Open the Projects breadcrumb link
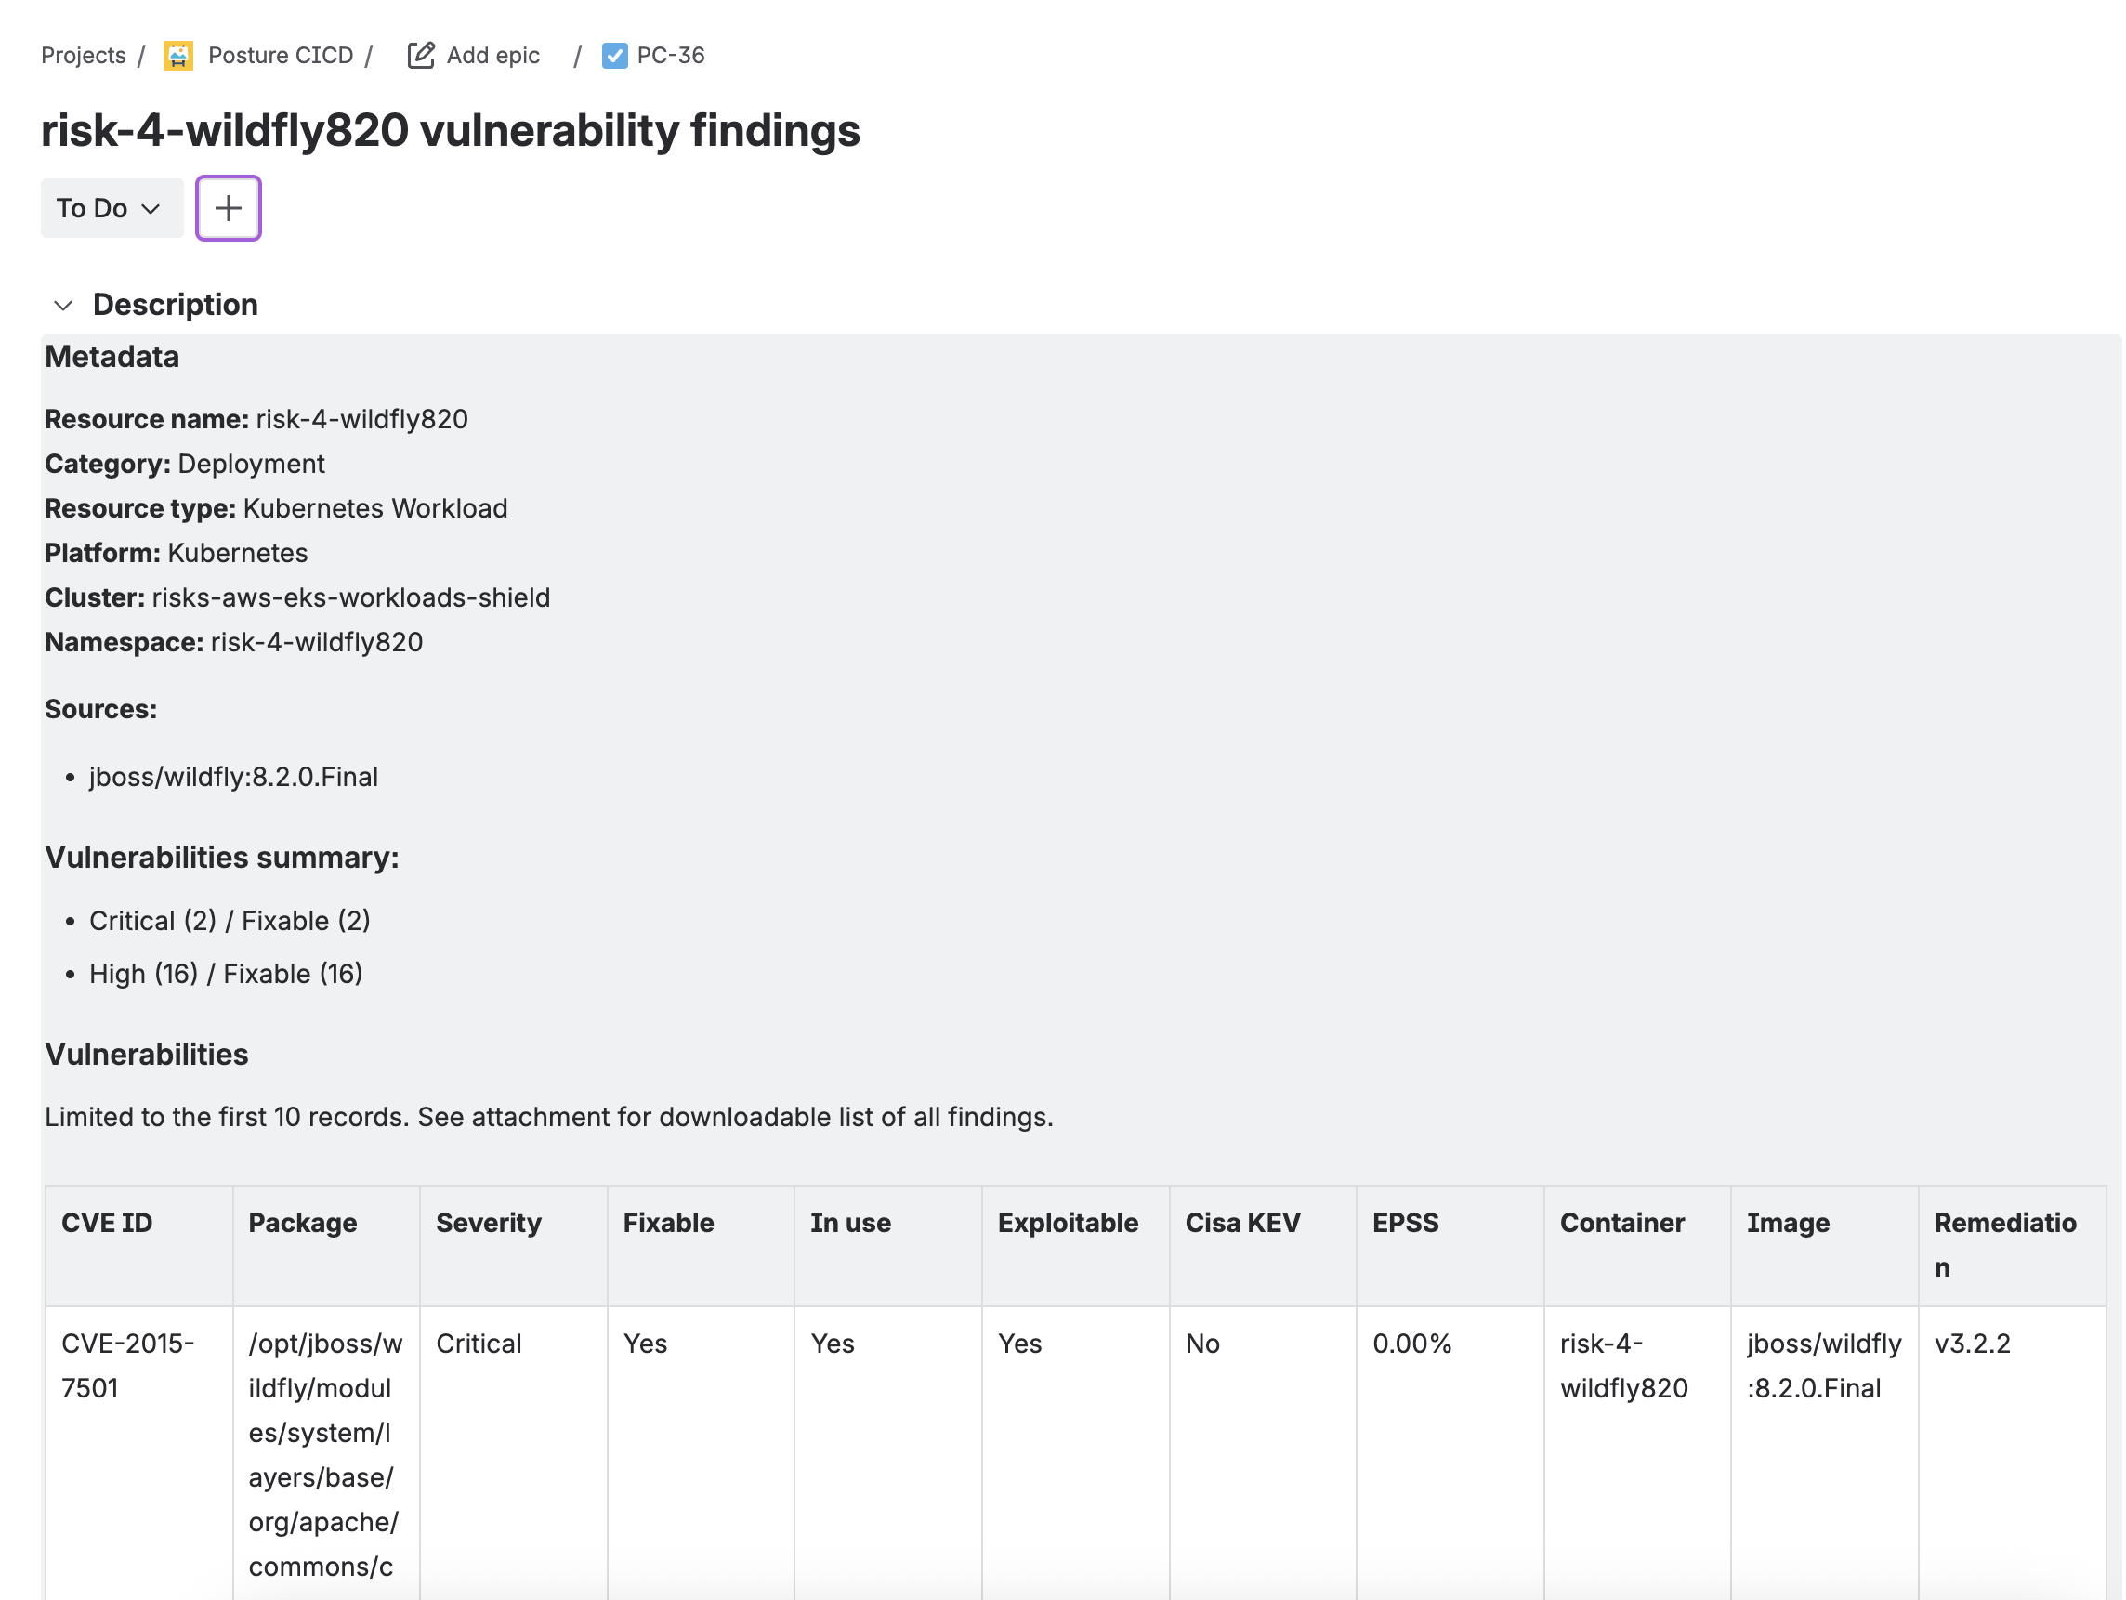The width and height of the screenshot is (2126, 1600). pos(83,56)
